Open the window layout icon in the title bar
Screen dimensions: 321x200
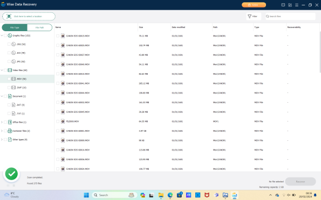(283, 5)
